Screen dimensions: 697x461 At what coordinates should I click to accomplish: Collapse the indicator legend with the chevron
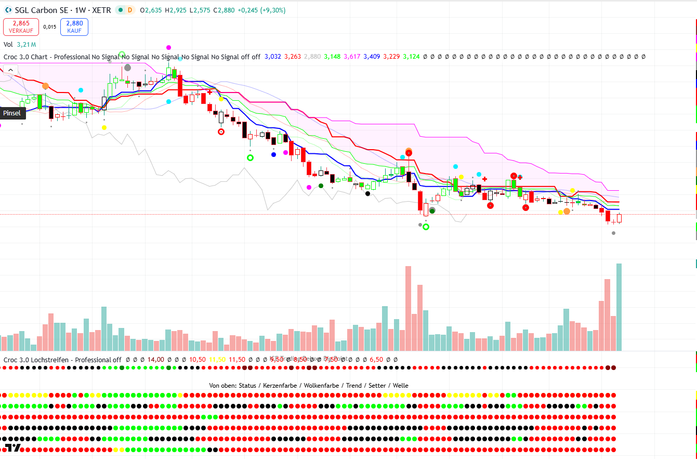click(9, 70)
